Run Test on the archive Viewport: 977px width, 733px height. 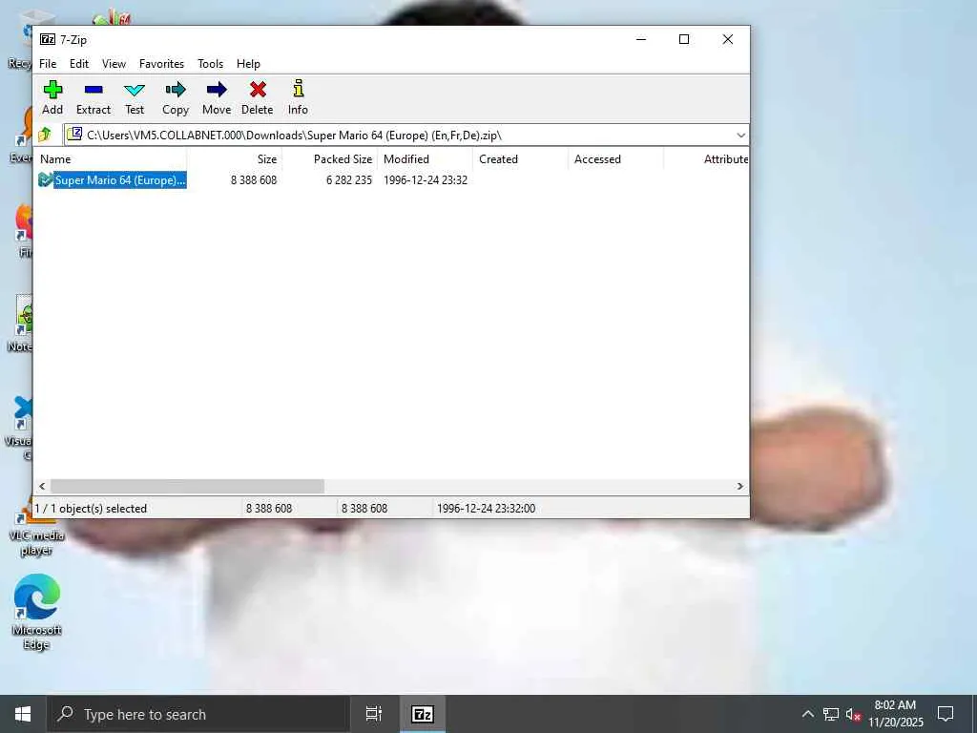pyautogui.click(x=135, y=98)
